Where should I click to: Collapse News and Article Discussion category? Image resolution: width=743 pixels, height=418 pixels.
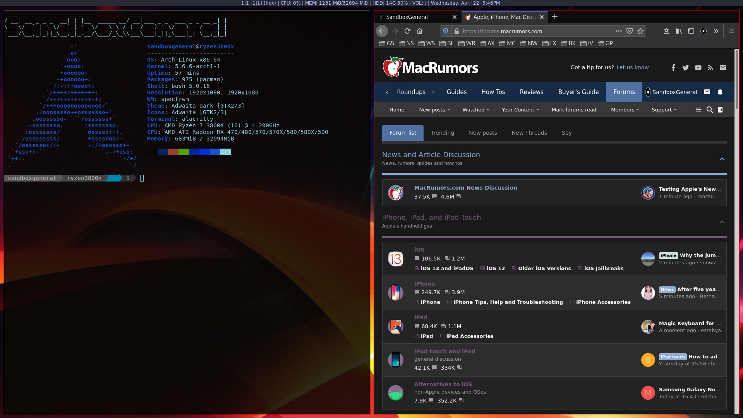[722, 159]
